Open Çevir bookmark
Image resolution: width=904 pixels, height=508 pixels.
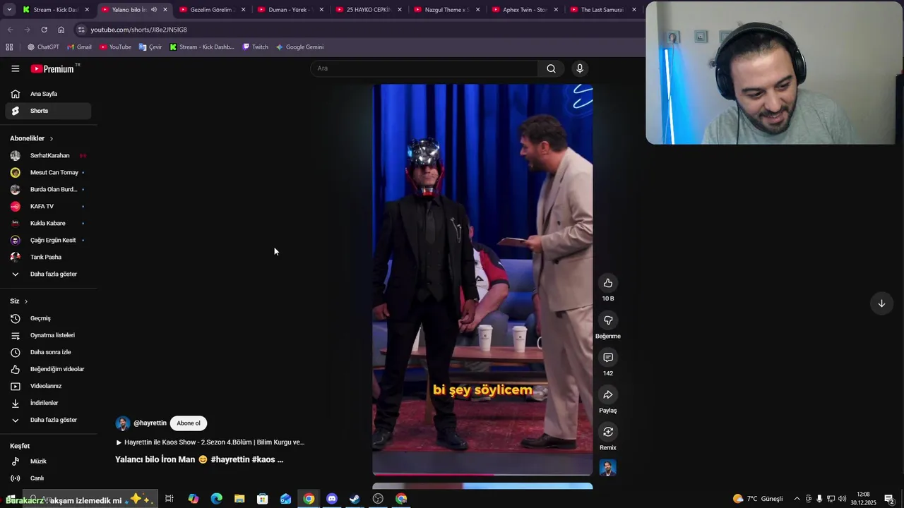[x=150, y=47]
